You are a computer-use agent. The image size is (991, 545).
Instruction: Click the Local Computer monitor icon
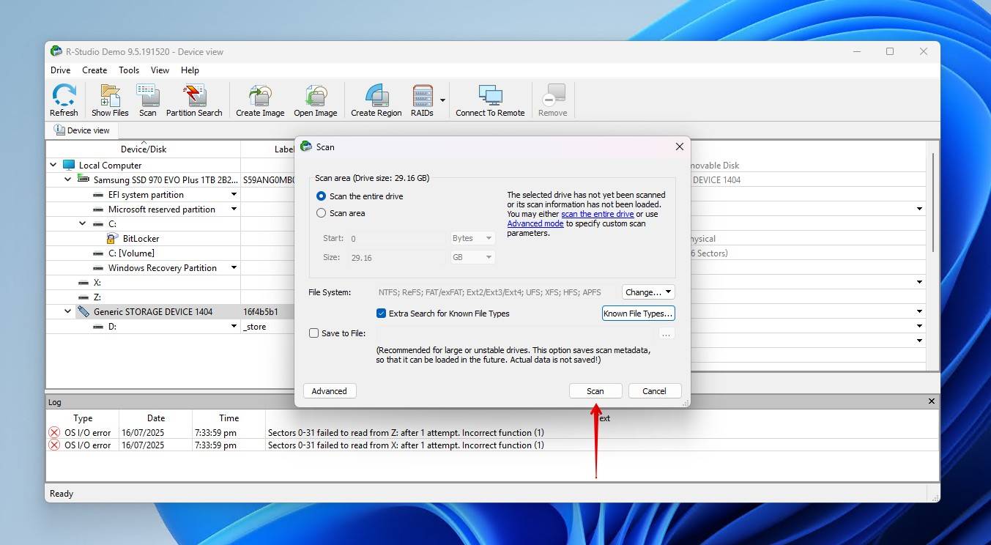click(x=69, y=165)
